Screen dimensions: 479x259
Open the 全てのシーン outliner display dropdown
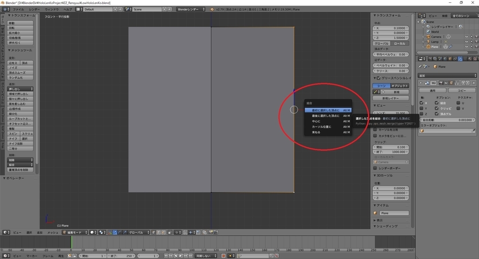(464, 16)
